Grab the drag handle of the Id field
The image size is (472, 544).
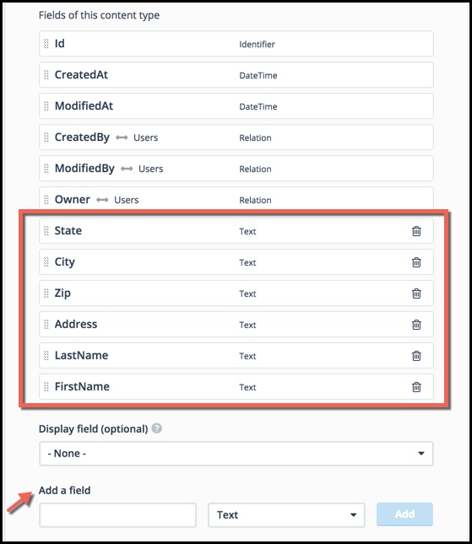pyautogui.click(x=46, y=44)
